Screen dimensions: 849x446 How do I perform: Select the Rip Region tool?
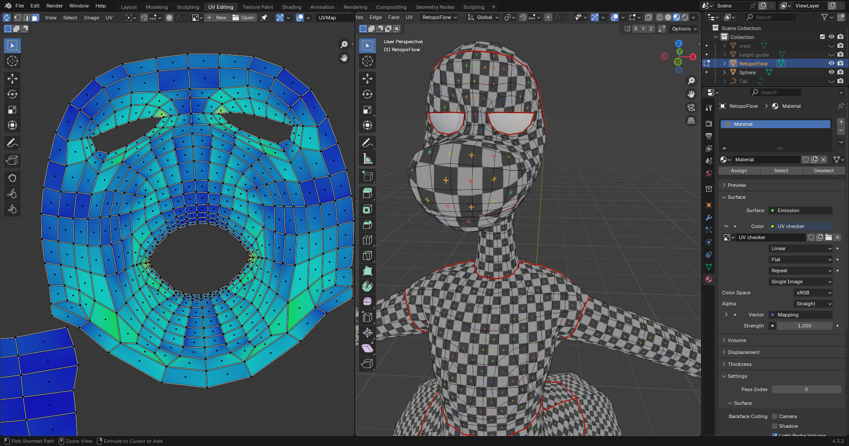pyautogui.click(x=367, y=364)
